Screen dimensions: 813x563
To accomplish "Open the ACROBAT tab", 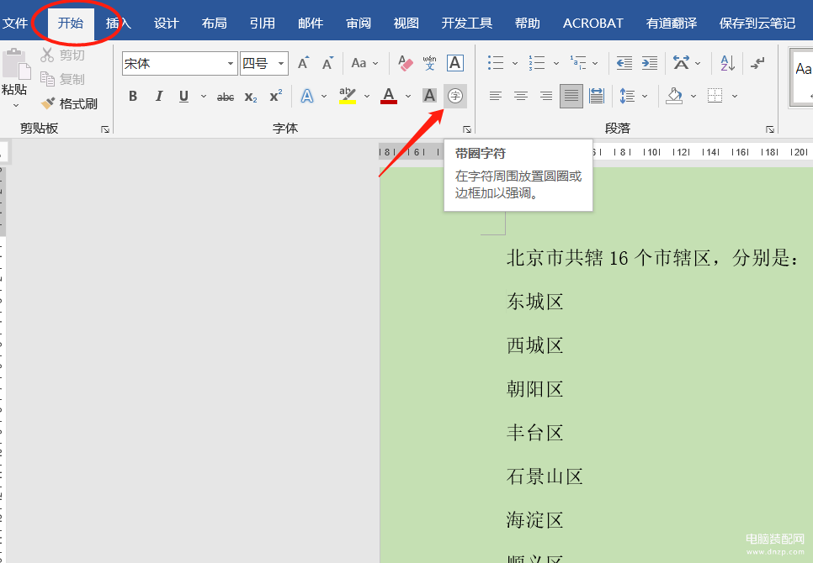I will point(593,24).
